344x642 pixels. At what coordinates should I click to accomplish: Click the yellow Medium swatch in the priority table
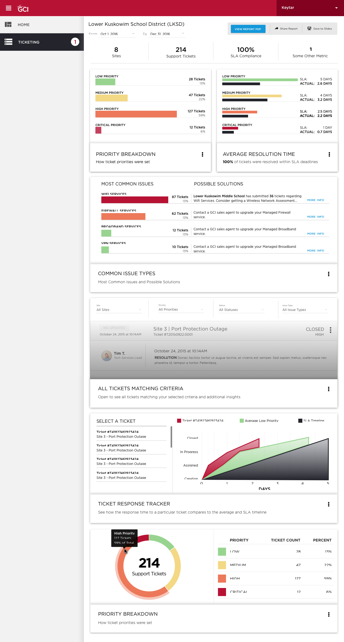pos(222,565)
